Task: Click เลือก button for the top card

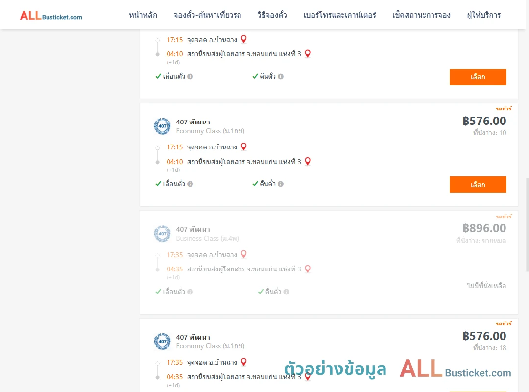Action: (x=478, y=77)
